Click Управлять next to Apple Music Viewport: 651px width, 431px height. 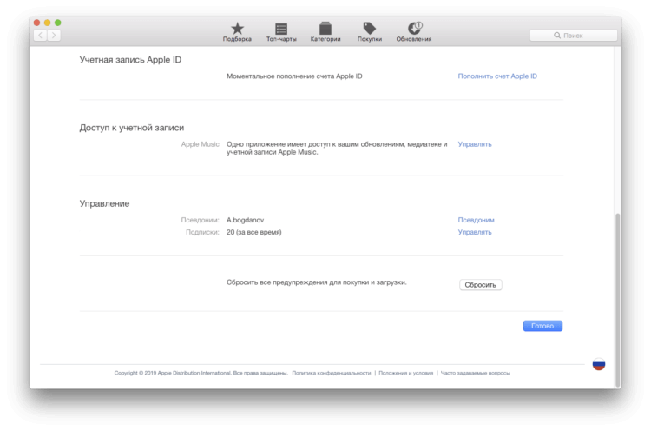click(x=475, y=144)
